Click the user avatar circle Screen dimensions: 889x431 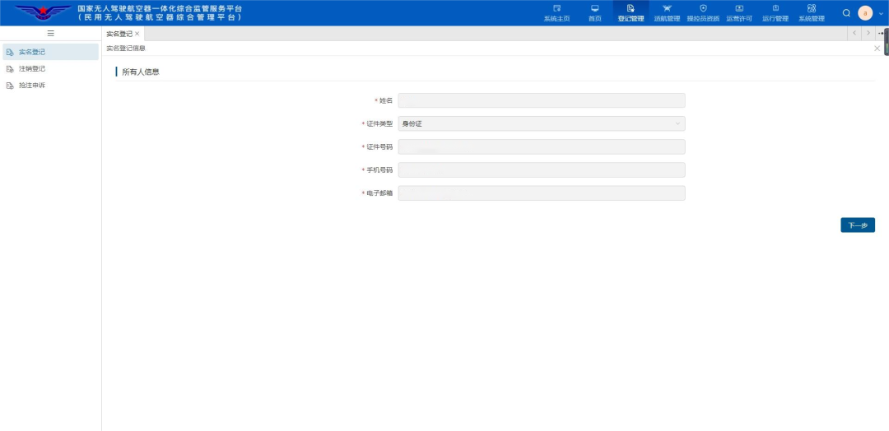tap(865, 13)
